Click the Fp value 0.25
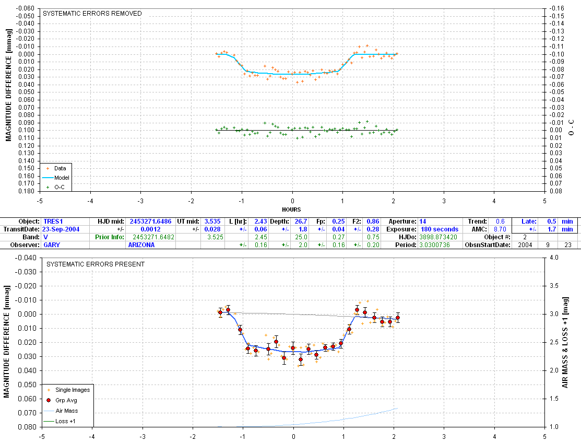Viewport: 581px width, 442px height. click(338, 222)
